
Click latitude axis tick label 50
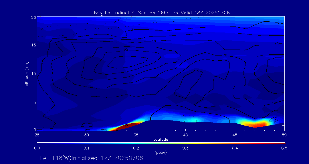(284, 135)
